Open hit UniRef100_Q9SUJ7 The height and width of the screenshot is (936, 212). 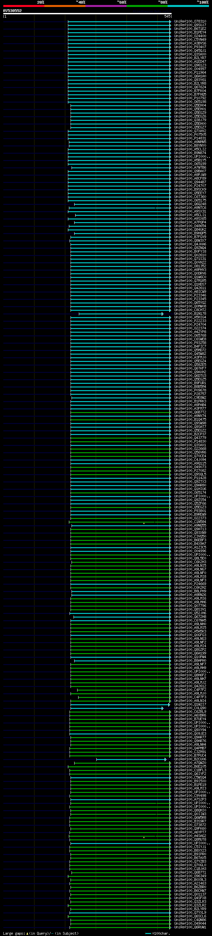click(x=190, y=25)
